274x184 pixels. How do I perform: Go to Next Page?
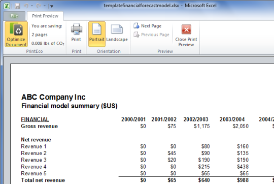pos(148,26)
